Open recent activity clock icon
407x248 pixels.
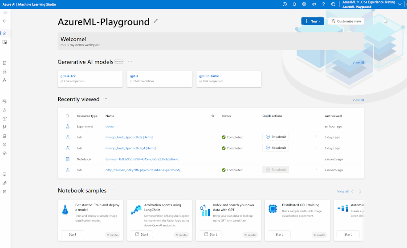tap(285, 4)
